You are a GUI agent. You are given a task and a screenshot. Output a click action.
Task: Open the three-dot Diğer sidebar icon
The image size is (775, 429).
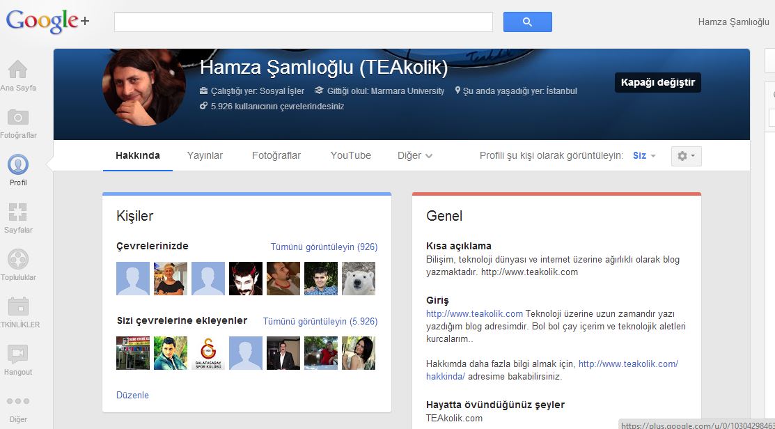[18, 401]
